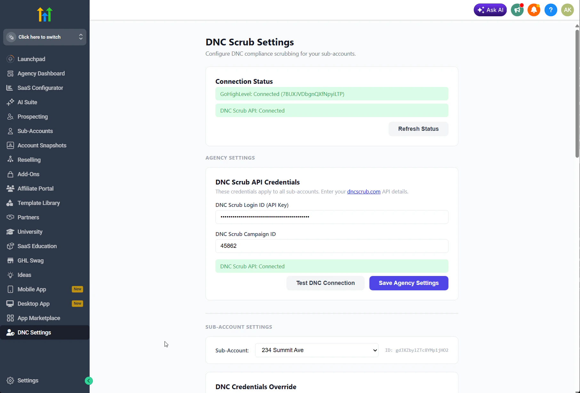This screenshot has height=393, width=580.
Task: Click the Desktop App monitor icon
Action: pyautogui.click(x=10, y=303)
